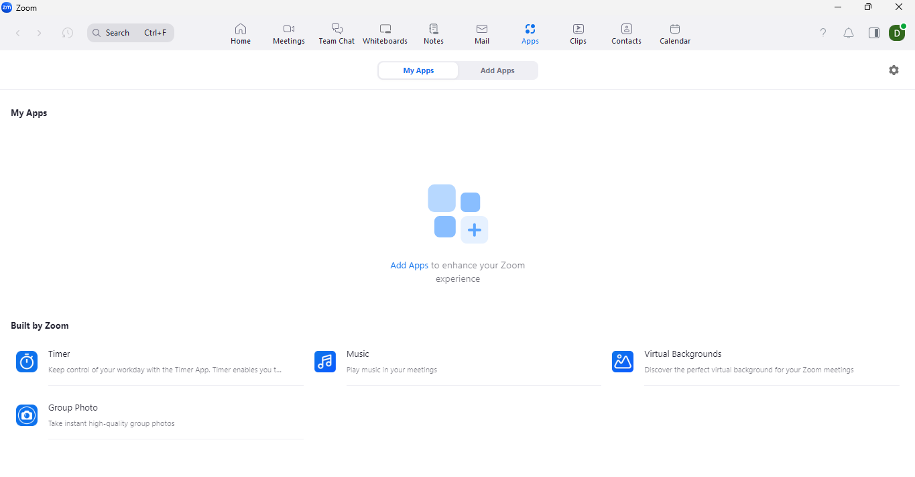915x477 pixels.
Task: Select the My Apps tab
Action: click(x=418, y=70)
